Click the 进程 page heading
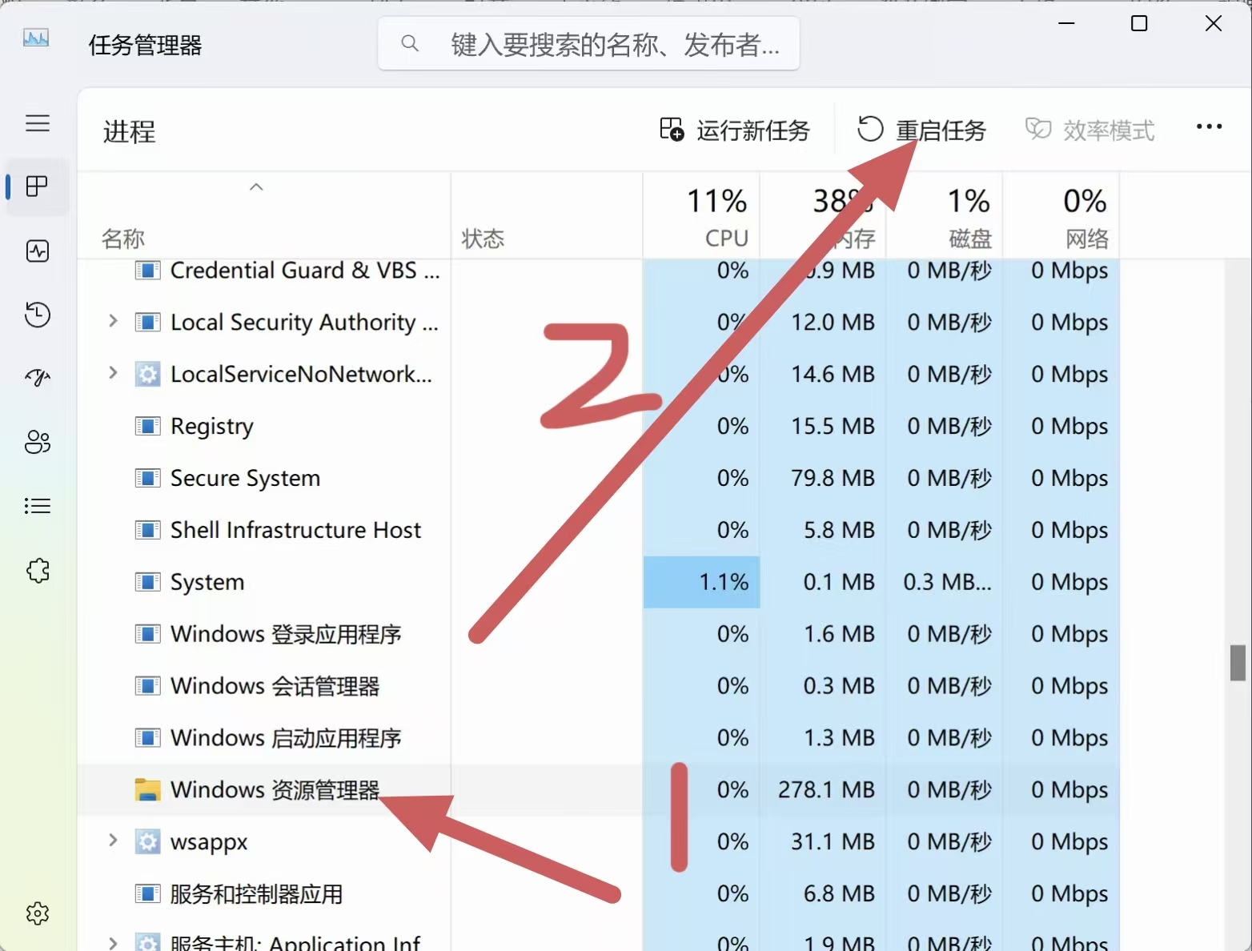 pyautogui.click(x=129, y=131)
